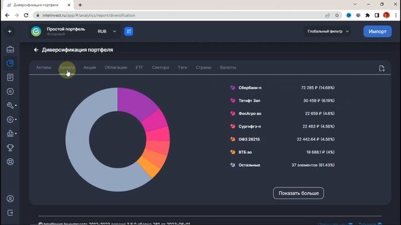Reload the page in the browser

point(26,15)
